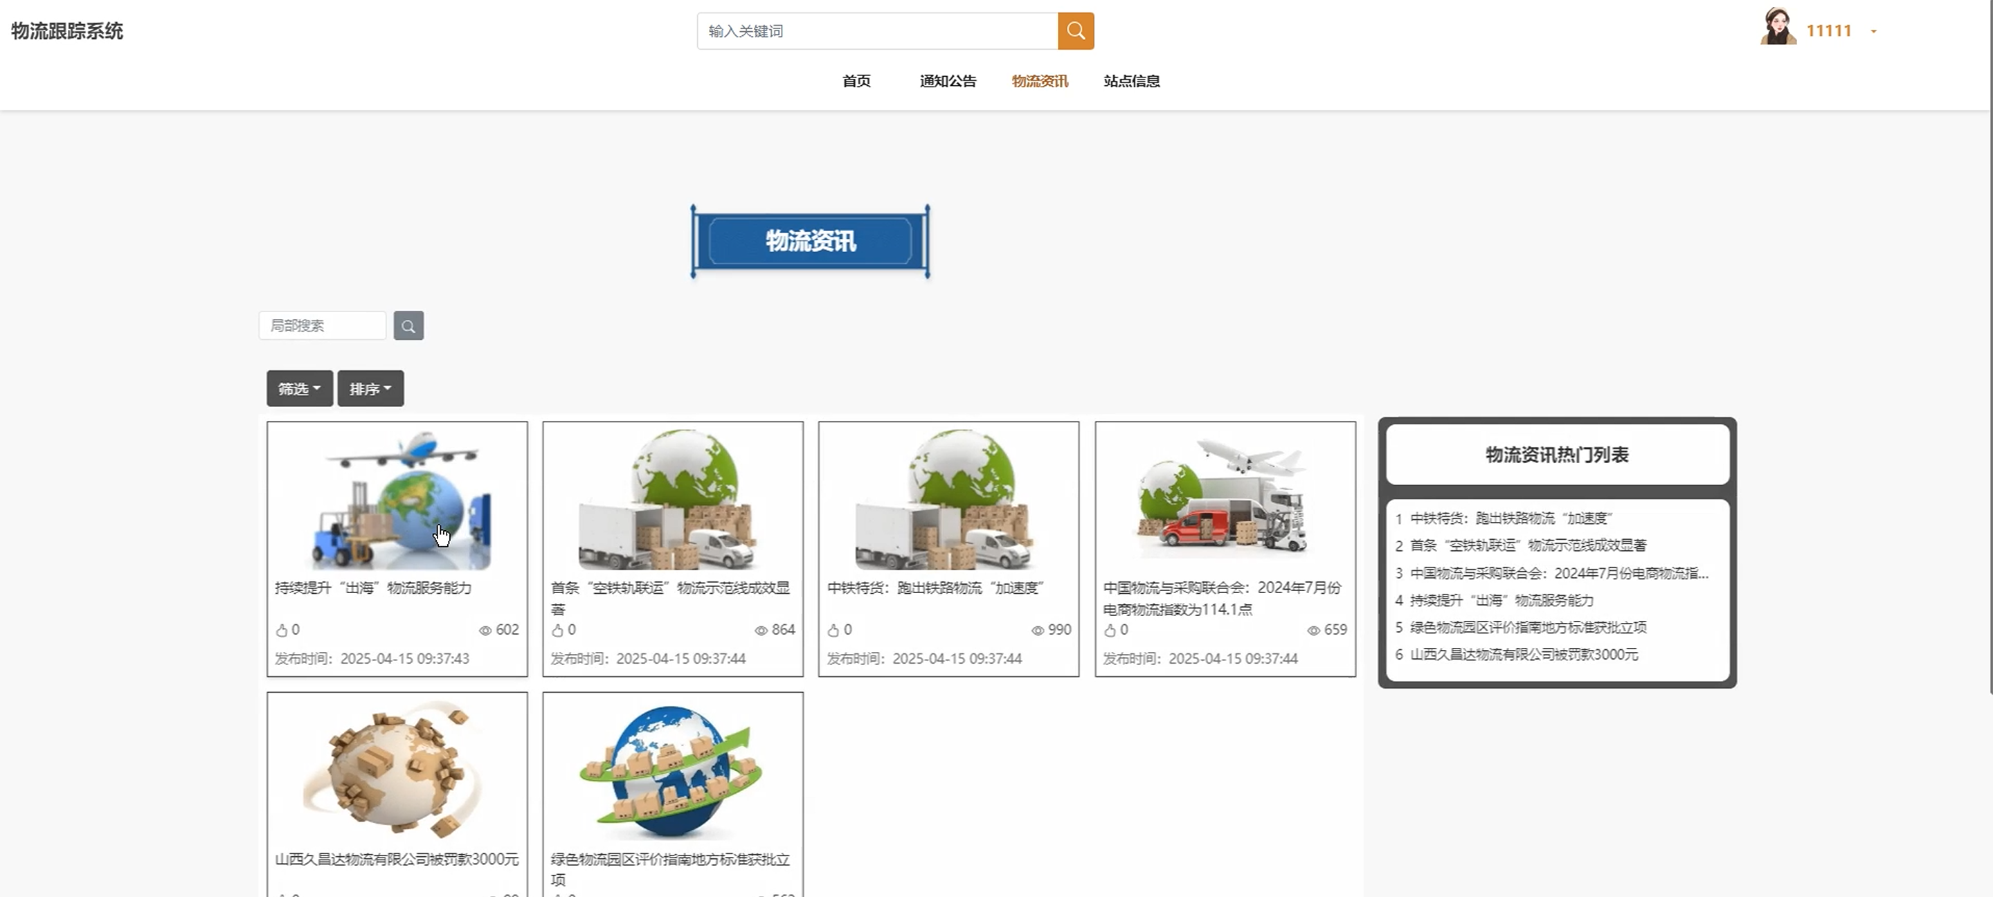
Task: Click the 物流跟踪系统 site title
Action: (x=67, y=31)
